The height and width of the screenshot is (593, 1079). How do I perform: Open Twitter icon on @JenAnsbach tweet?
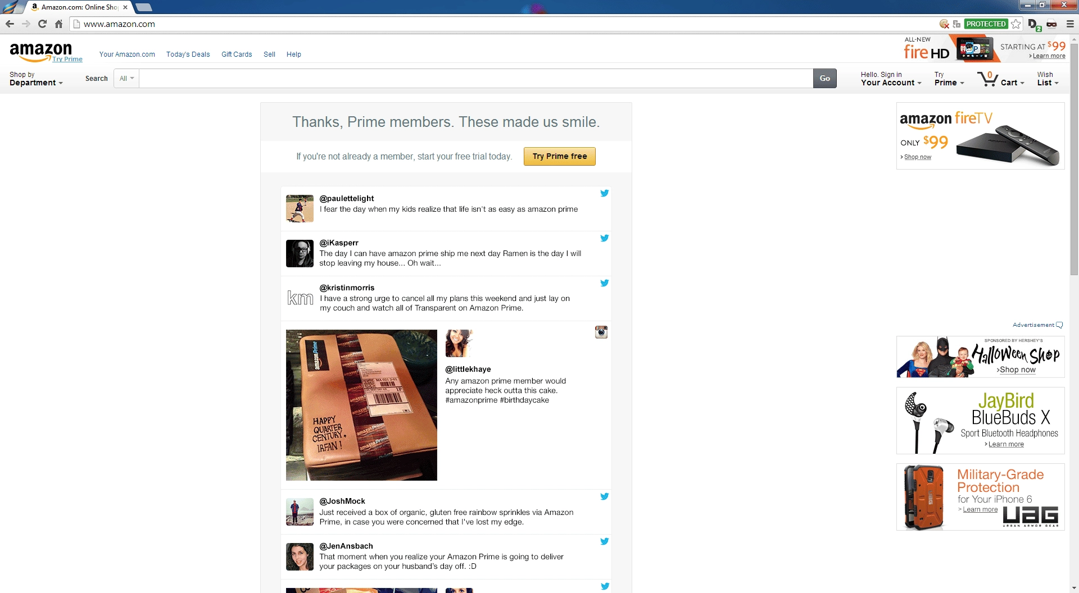click(604, 541)
